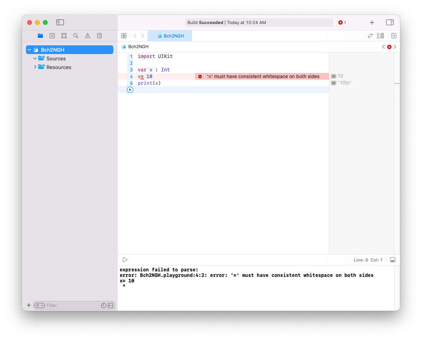The height and width of the screenshot is (340, 422).
Task: Click the Line 6 Col 1 indicator
Action: click(368, 260)
